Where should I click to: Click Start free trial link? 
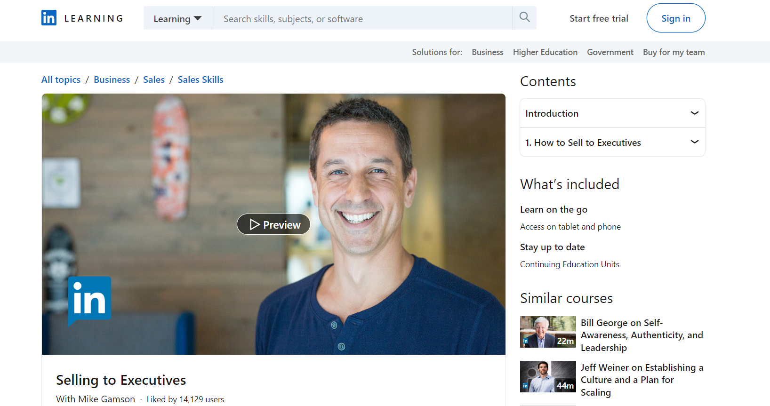tap(599, 18)
